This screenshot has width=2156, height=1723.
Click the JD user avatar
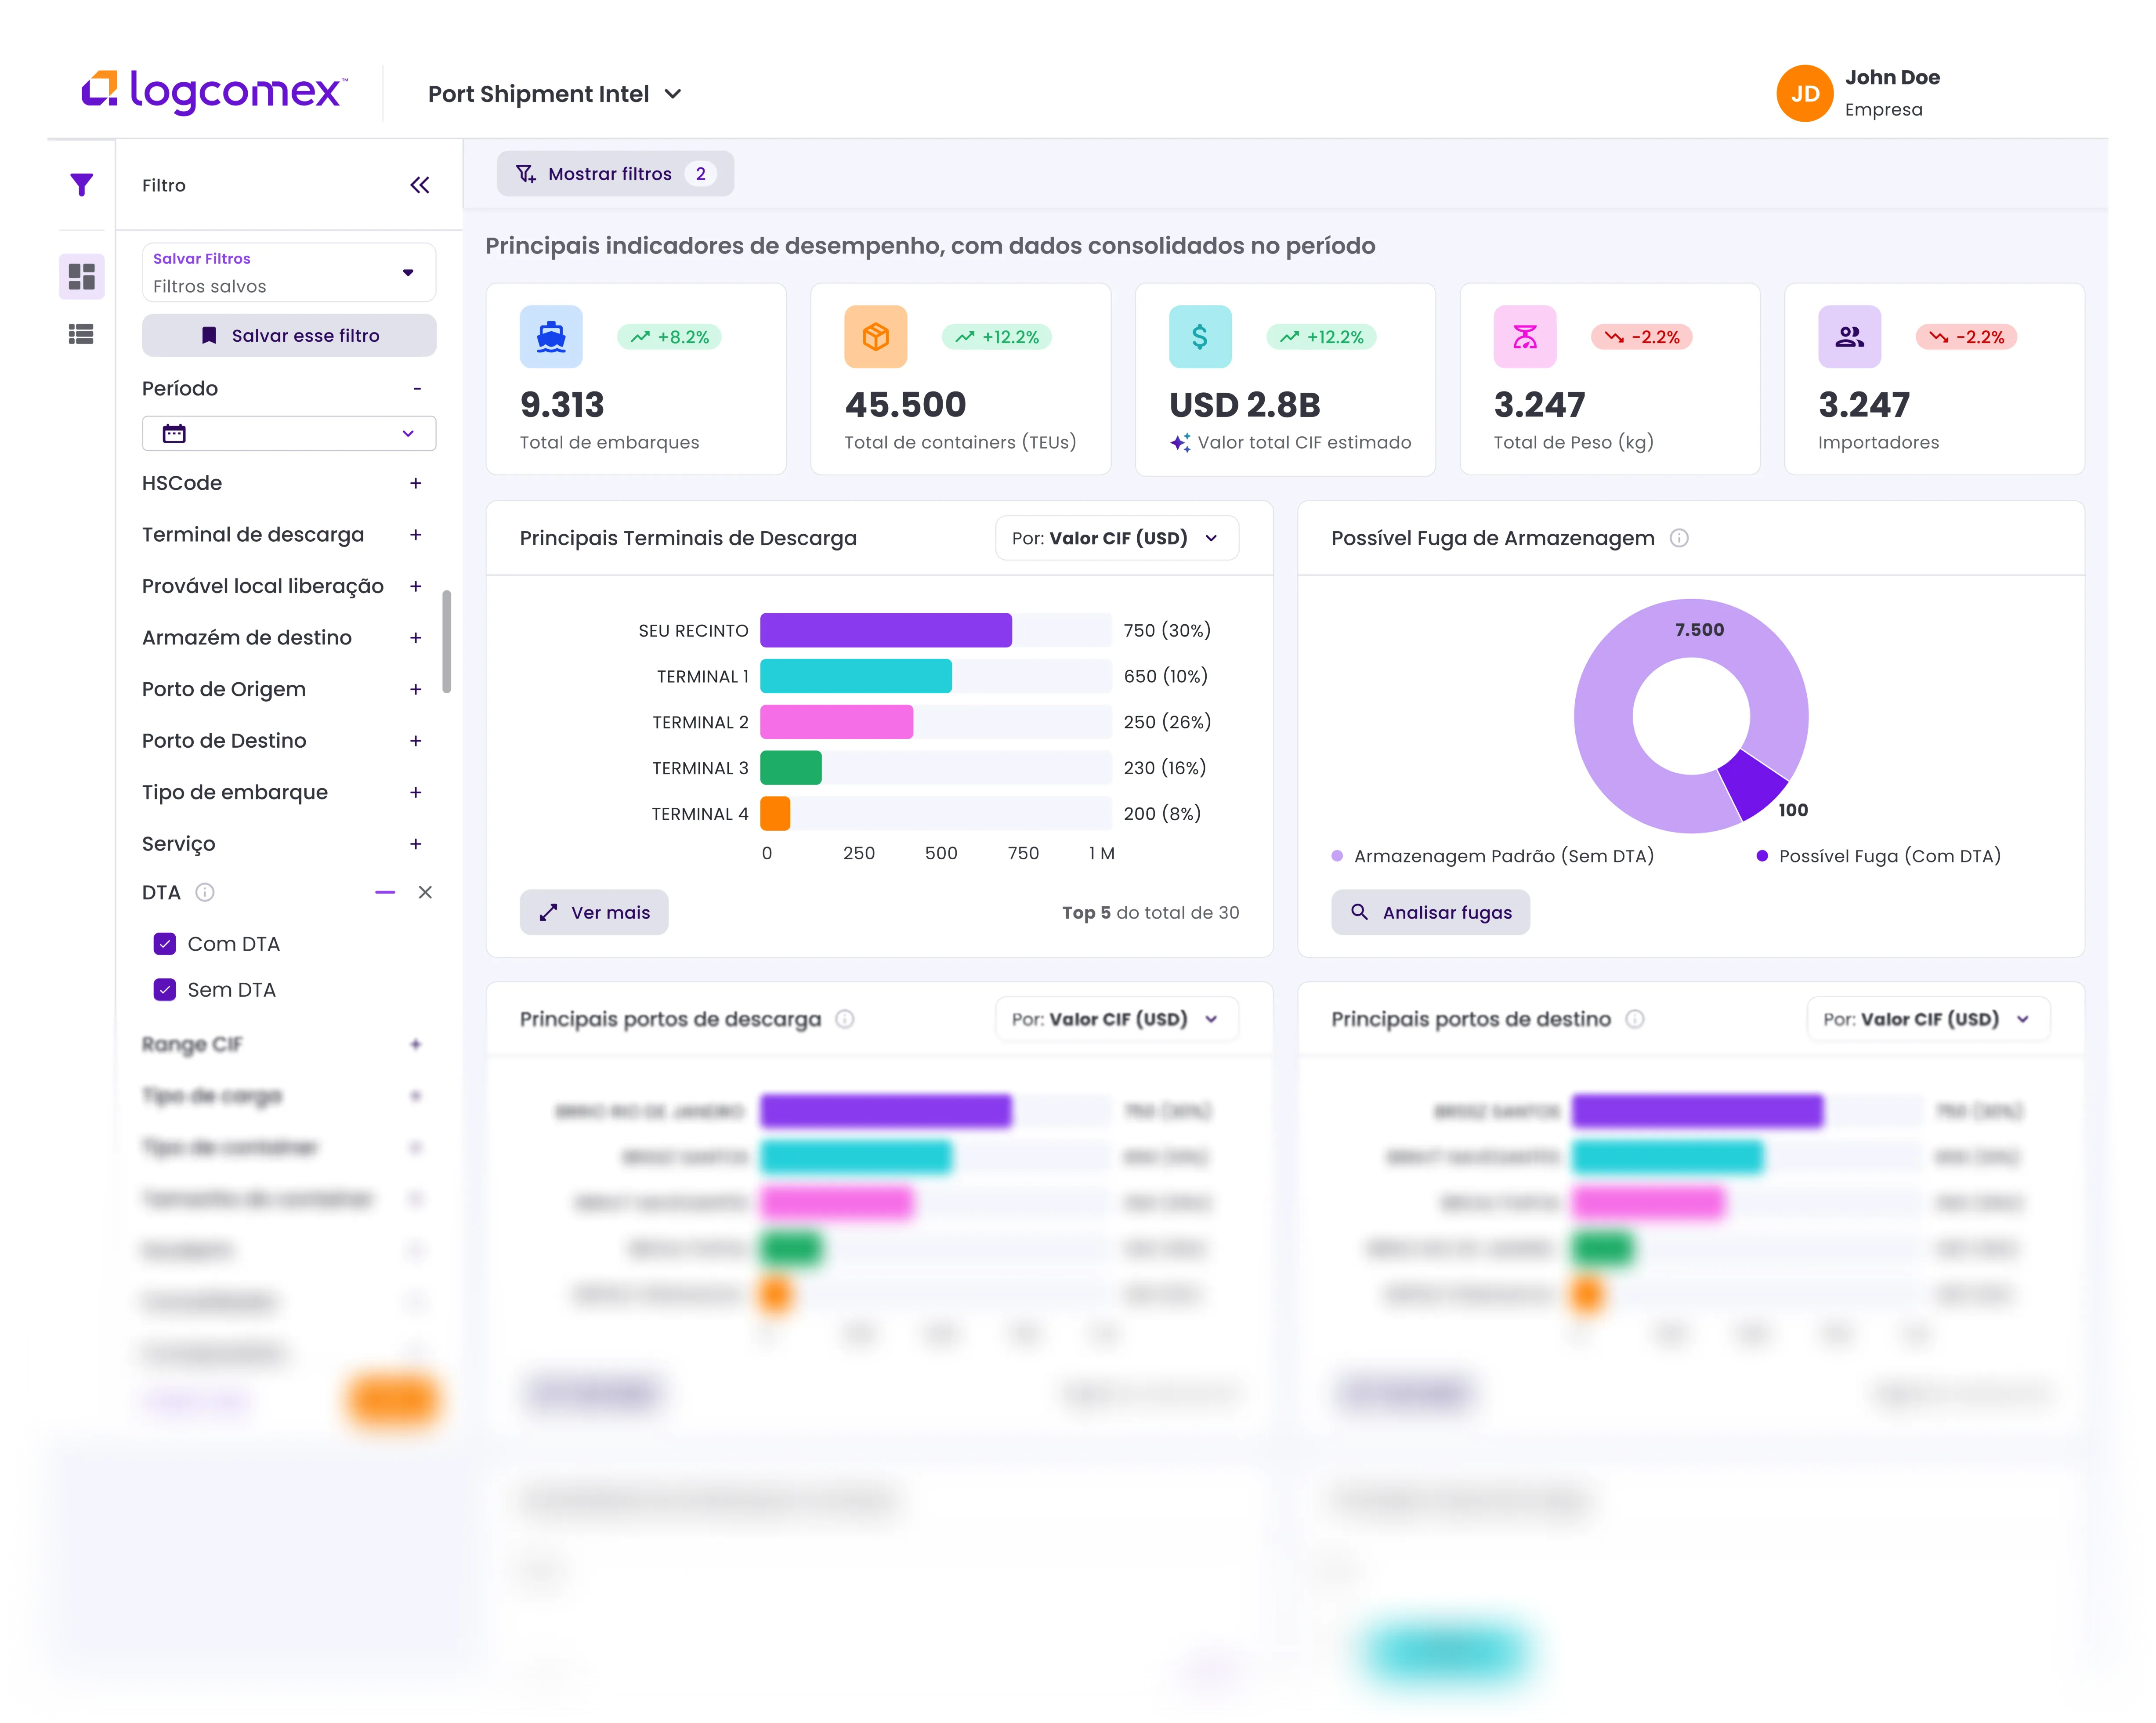click(x=1804, y=94)
